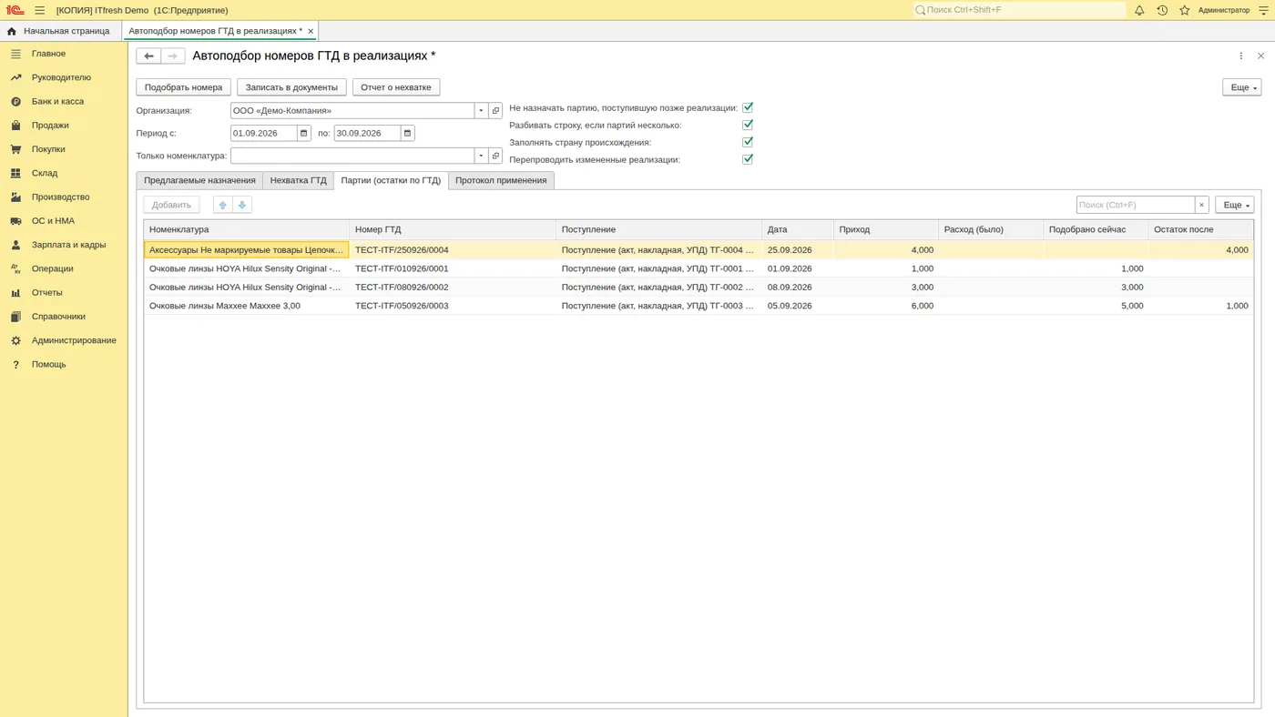The height and width of the screenshot is (717, 1275).
Task: Expand the Только номенклатура dropdown arrow
Action: (x=481, y=156)
